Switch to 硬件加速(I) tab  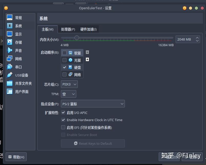pos(89,29)
